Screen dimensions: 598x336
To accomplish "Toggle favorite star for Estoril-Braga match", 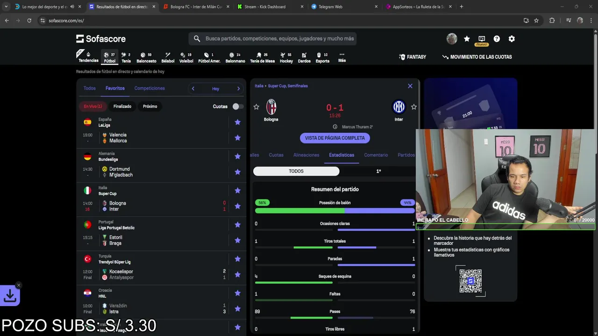I will click(x=237, y=240).
